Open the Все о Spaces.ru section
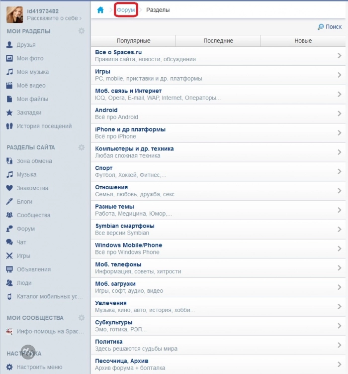Screen dimensions: 348x374 click(117, 52)
